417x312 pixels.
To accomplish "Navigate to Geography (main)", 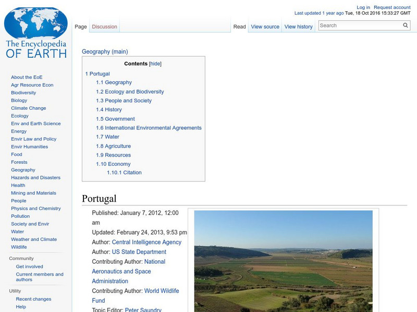I will (104, 51).
